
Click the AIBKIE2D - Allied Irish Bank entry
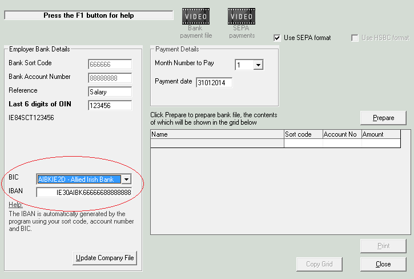79,180
